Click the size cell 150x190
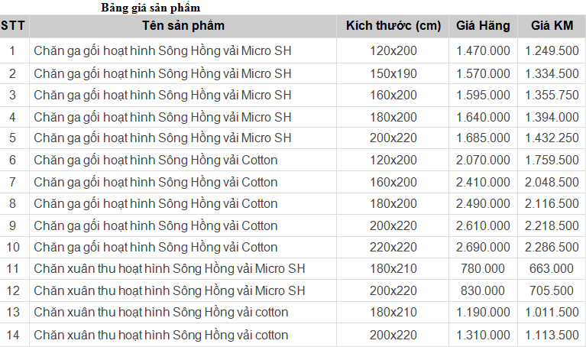This screenshot has height=347, width=586. coord(393,73)
